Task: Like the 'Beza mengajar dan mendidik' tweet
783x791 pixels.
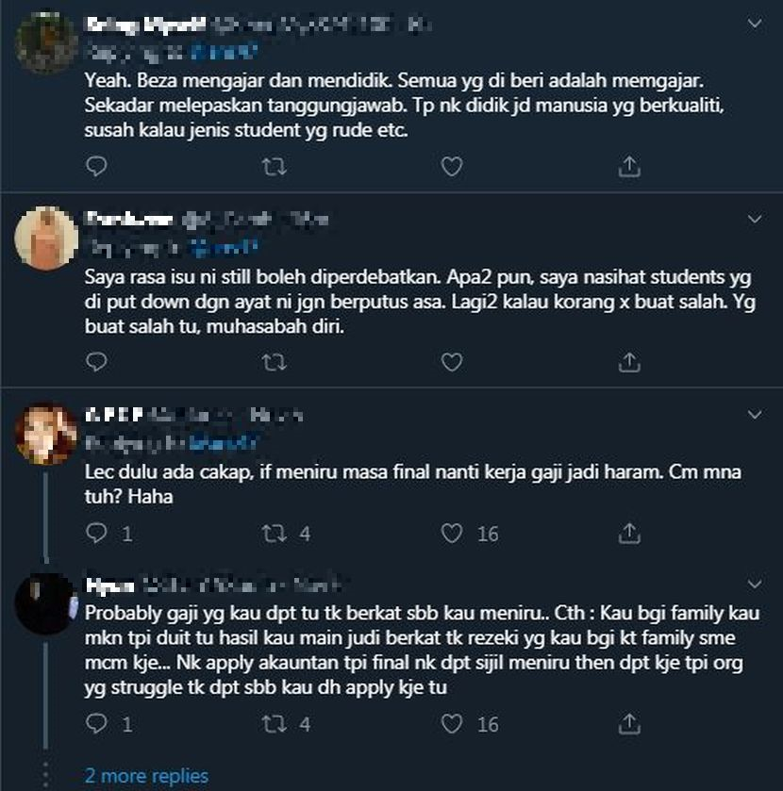Action: 452,167
